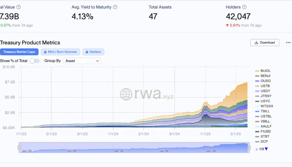
Task: Click the Download button
Action: coord(265,43)
